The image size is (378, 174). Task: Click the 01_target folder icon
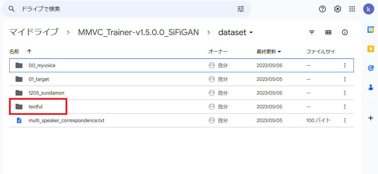point(19,79)
